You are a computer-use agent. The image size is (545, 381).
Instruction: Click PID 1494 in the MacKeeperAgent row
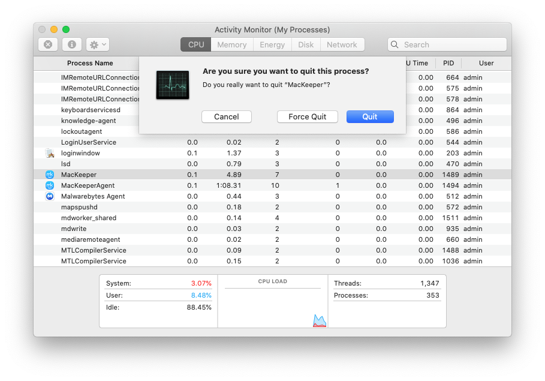pos(450,185)
